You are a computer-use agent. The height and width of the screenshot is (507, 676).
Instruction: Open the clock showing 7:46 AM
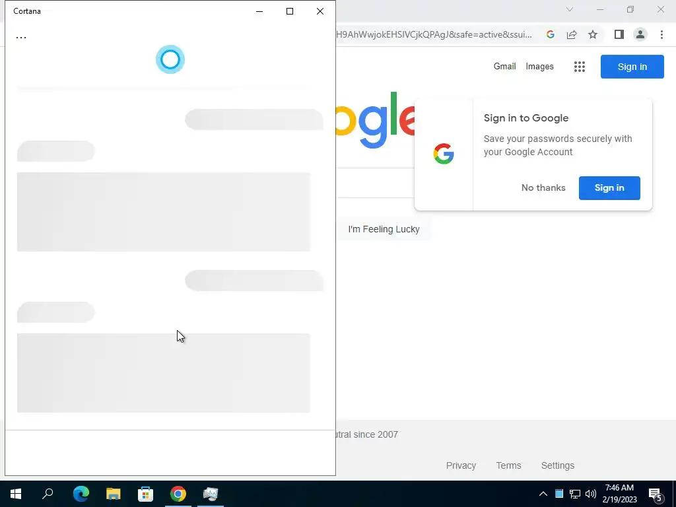coord(619,494)
